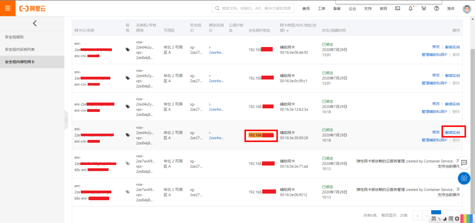Open the 工单 menu

tap(321, 9)
